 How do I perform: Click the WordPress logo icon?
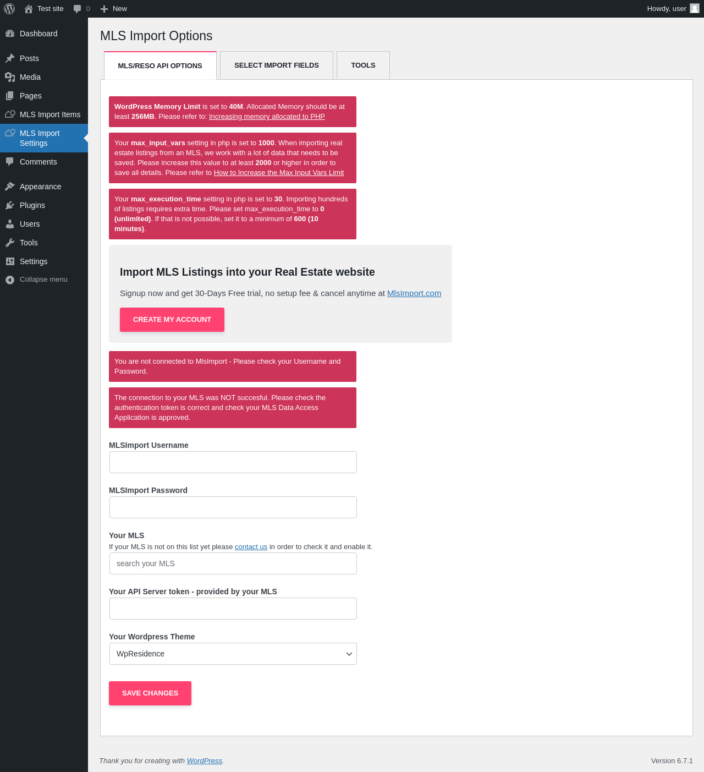point(9,9)
